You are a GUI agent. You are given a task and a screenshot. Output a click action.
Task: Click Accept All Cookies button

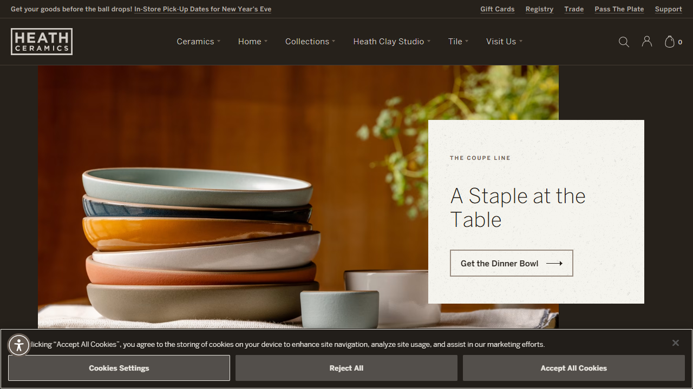(x=574, y=368)
